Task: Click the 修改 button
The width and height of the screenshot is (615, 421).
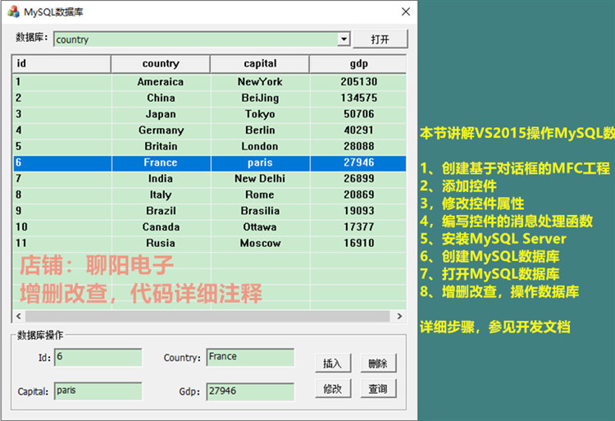Action: point(333,388)
